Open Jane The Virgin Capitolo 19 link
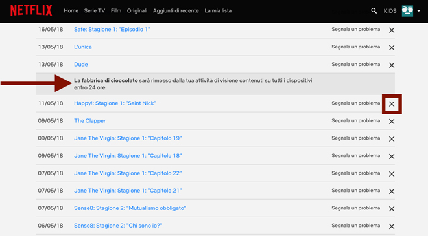This screenshot has width=428, height=236. 128,138
